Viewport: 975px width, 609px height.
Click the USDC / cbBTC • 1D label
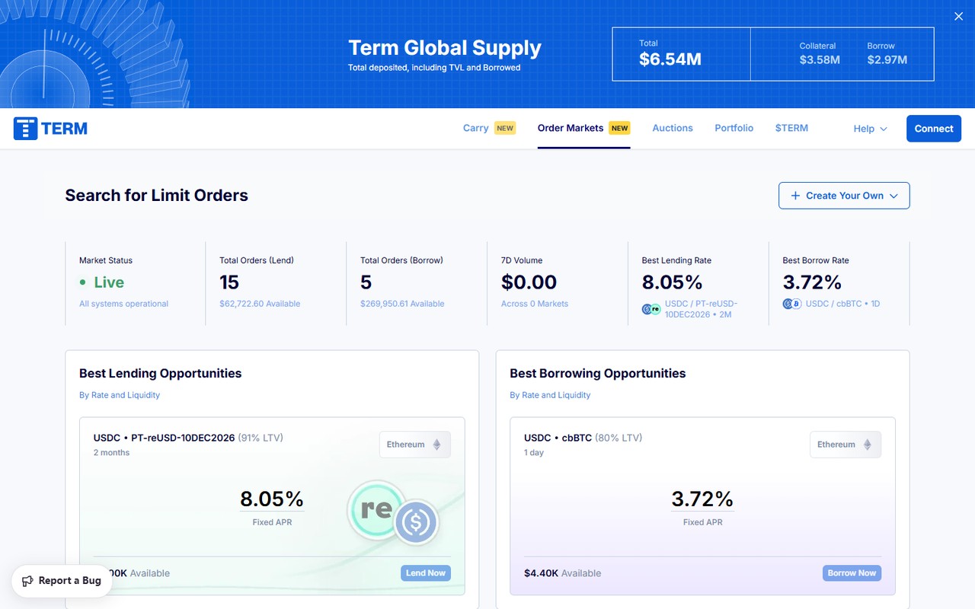click(x=842, y=304)
